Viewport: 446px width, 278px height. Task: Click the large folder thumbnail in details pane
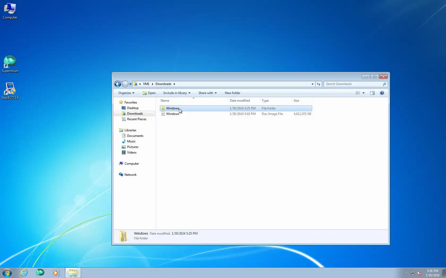tap(123, 236)
